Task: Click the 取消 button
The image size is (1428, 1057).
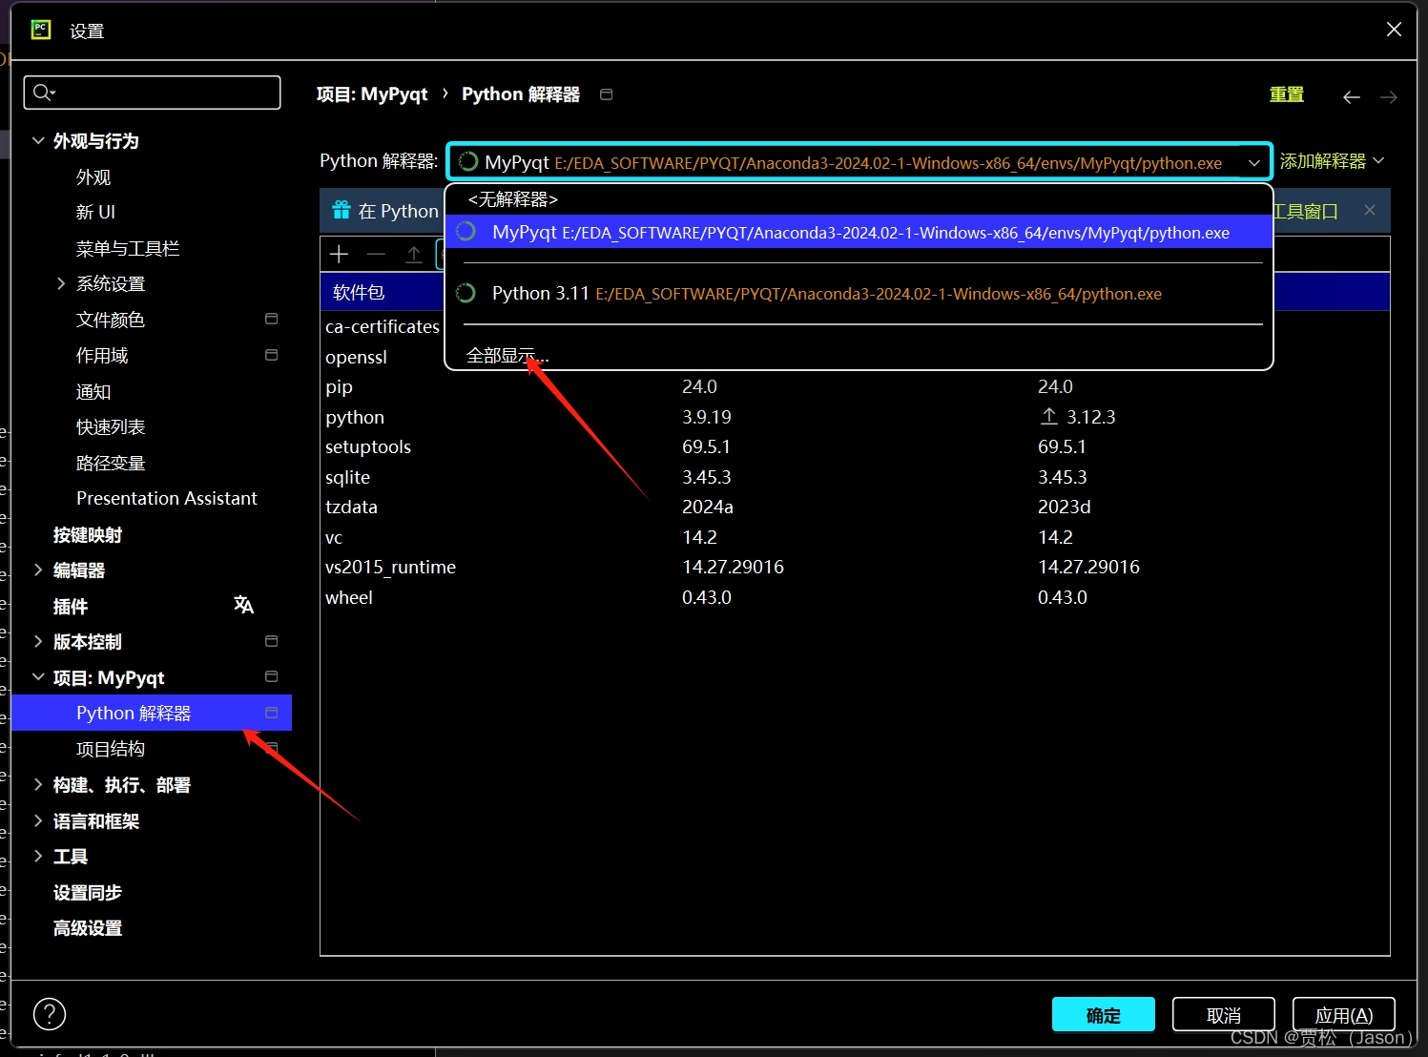Action: (x=1224, y=1014)
